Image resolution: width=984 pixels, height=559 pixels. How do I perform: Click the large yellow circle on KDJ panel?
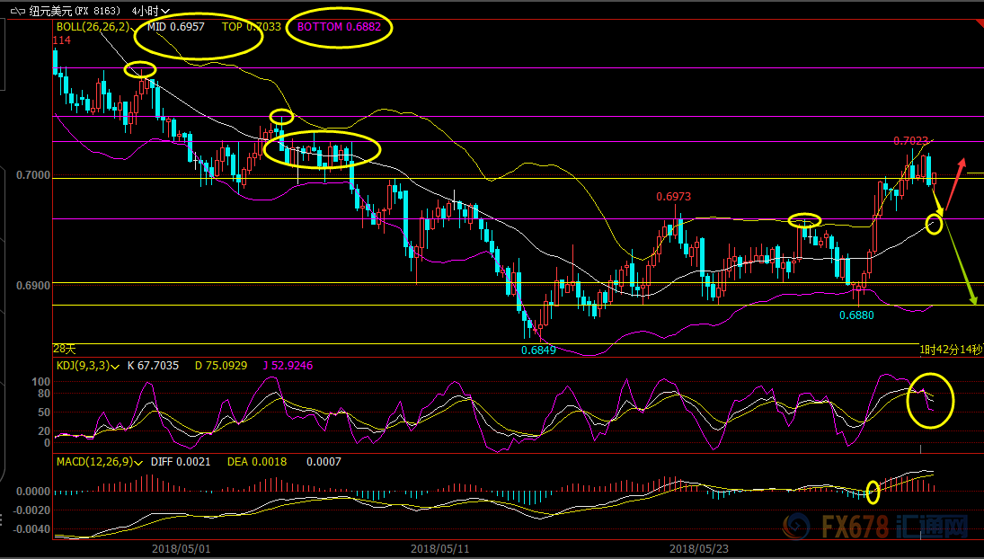(931, 399)
